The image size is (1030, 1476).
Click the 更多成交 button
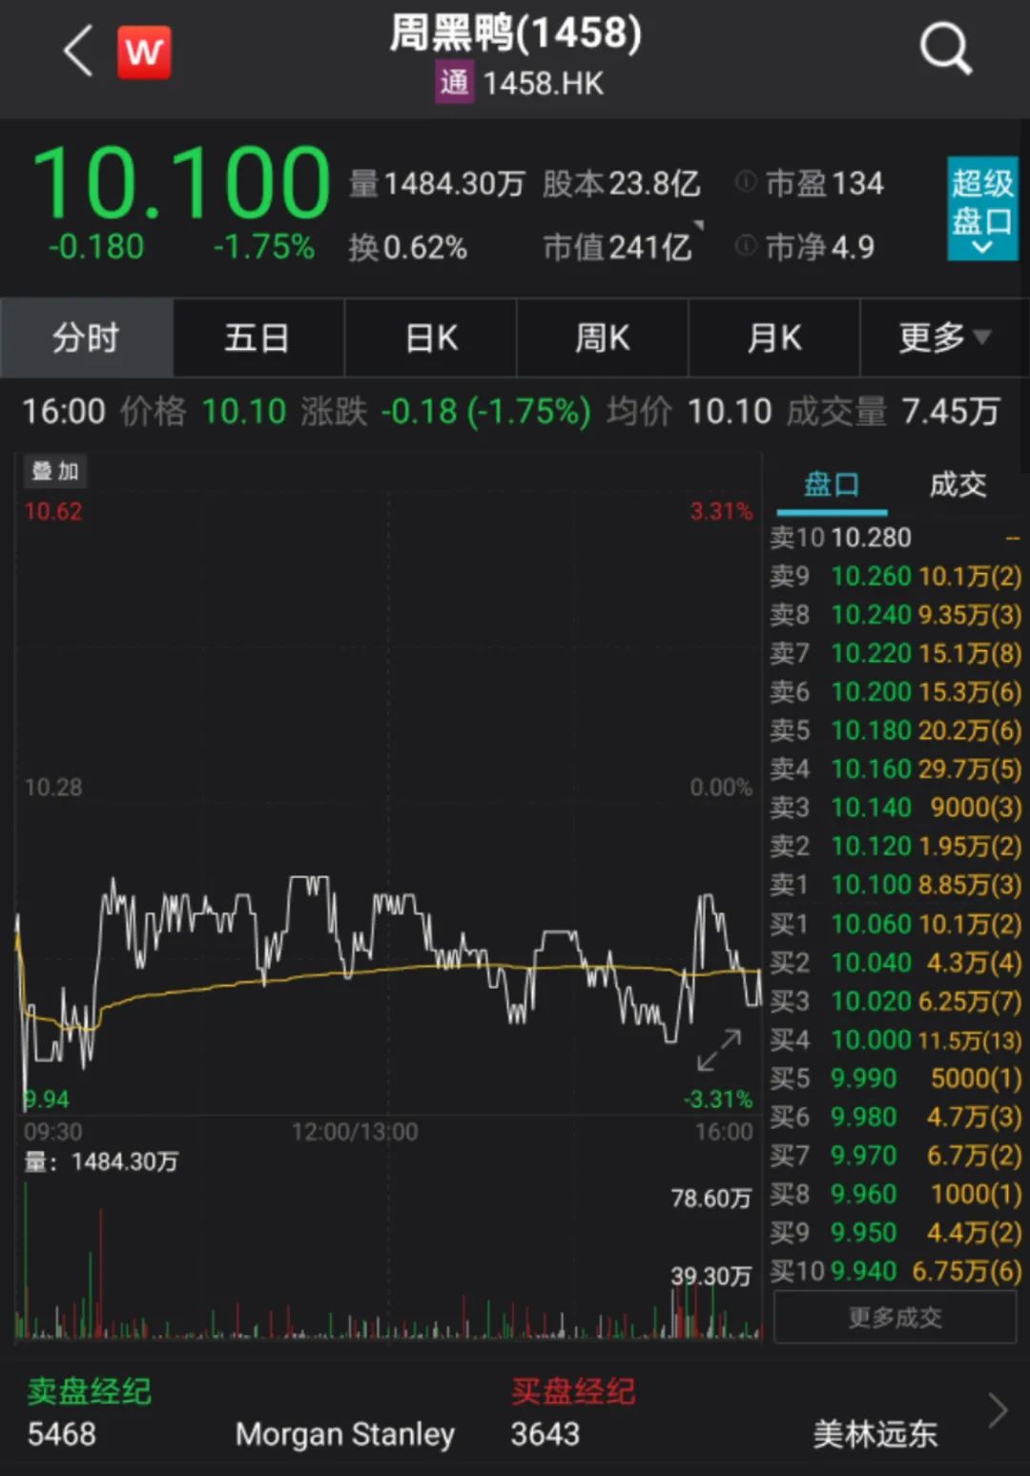click(x=895, y=1318)
